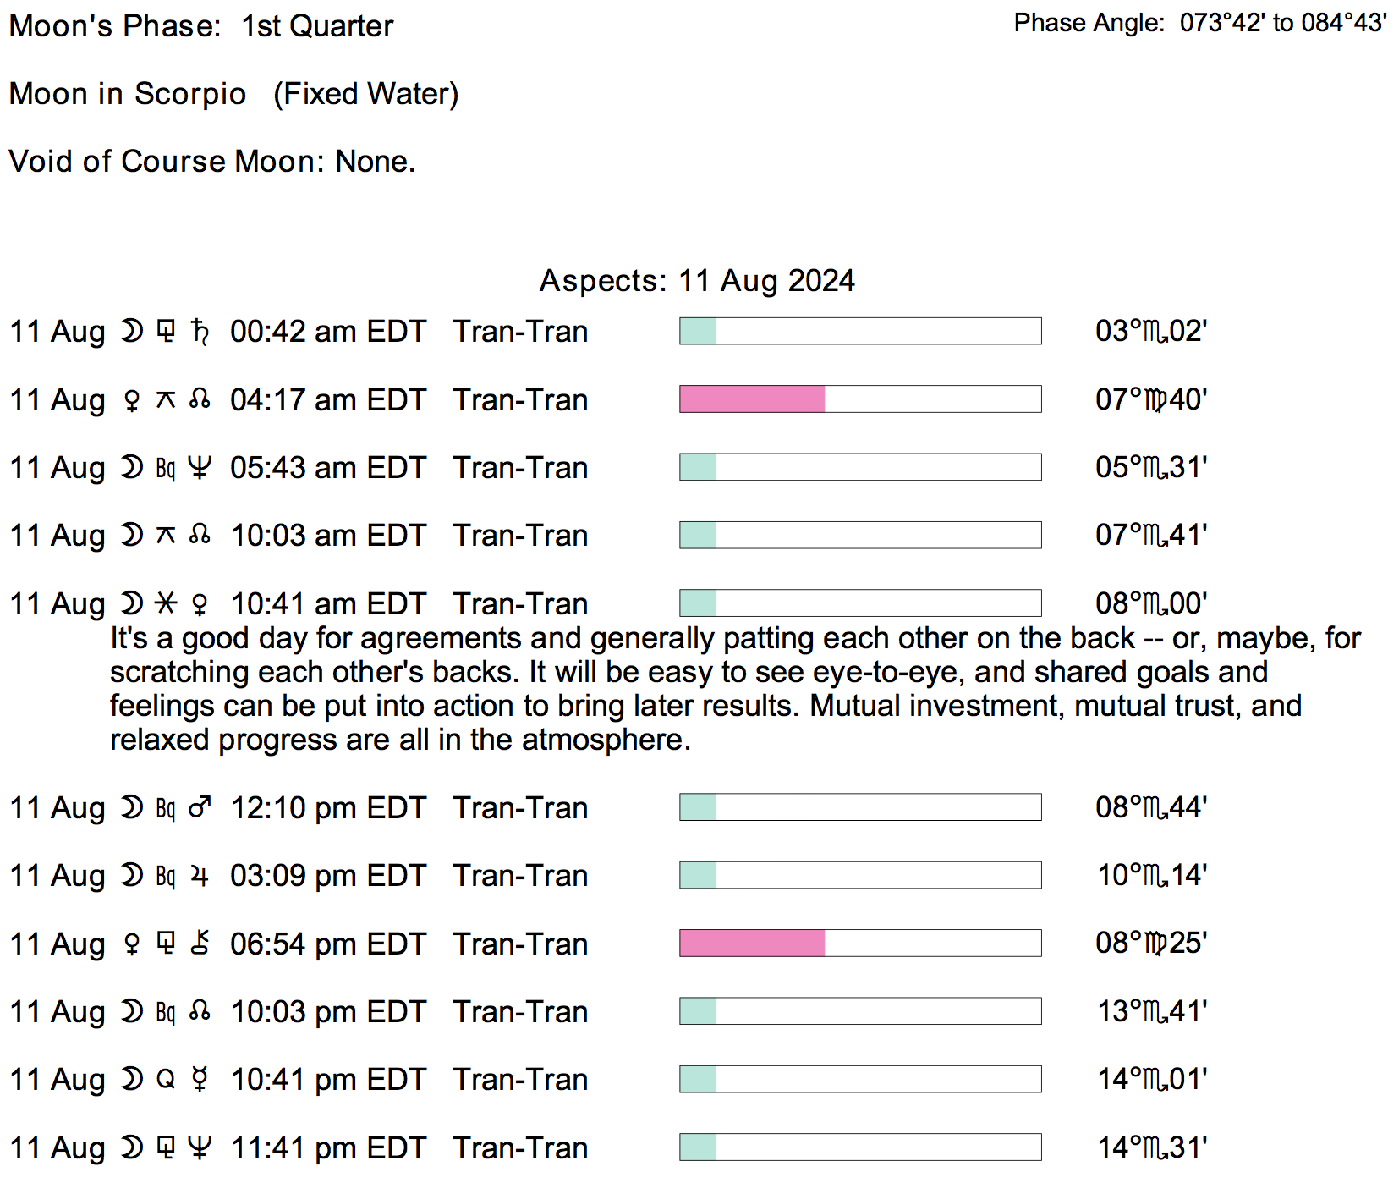The height and width of the screenshot is (1183, 1399).
Task: Select the Mars glyph in the 12:10 pm row
Action: click(200, 808)
